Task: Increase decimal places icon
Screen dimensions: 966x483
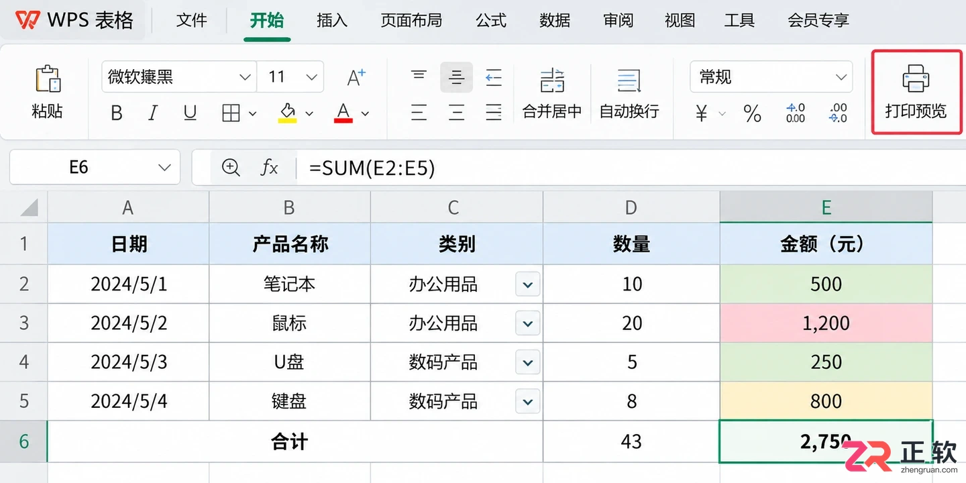Action: (796, 113)
